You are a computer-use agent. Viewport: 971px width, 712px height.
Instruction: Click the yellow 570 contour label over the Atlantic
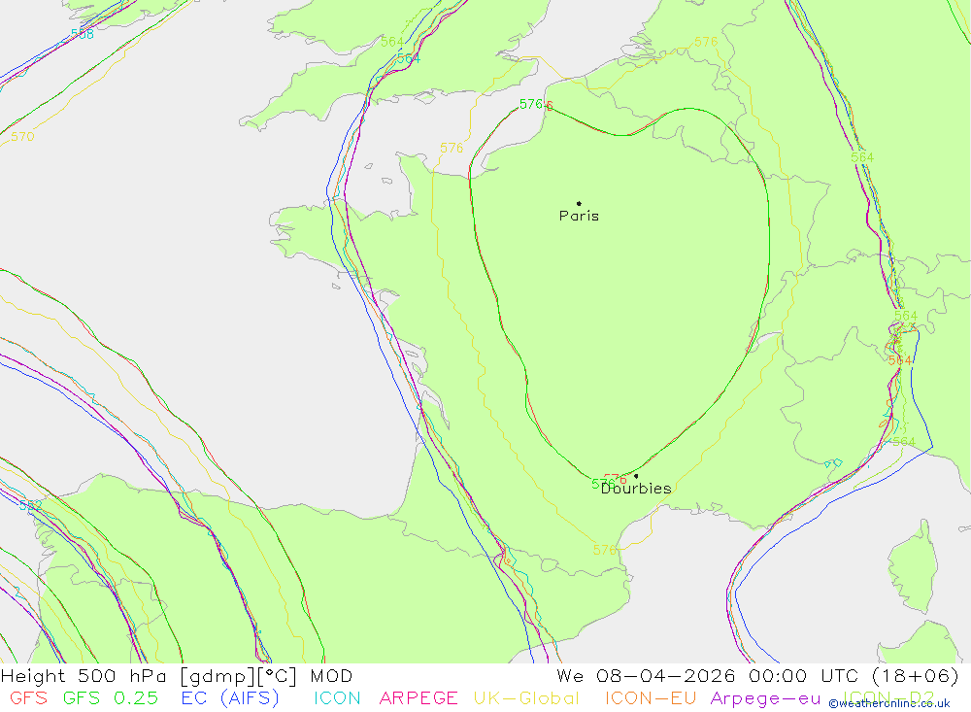[22, 136]
